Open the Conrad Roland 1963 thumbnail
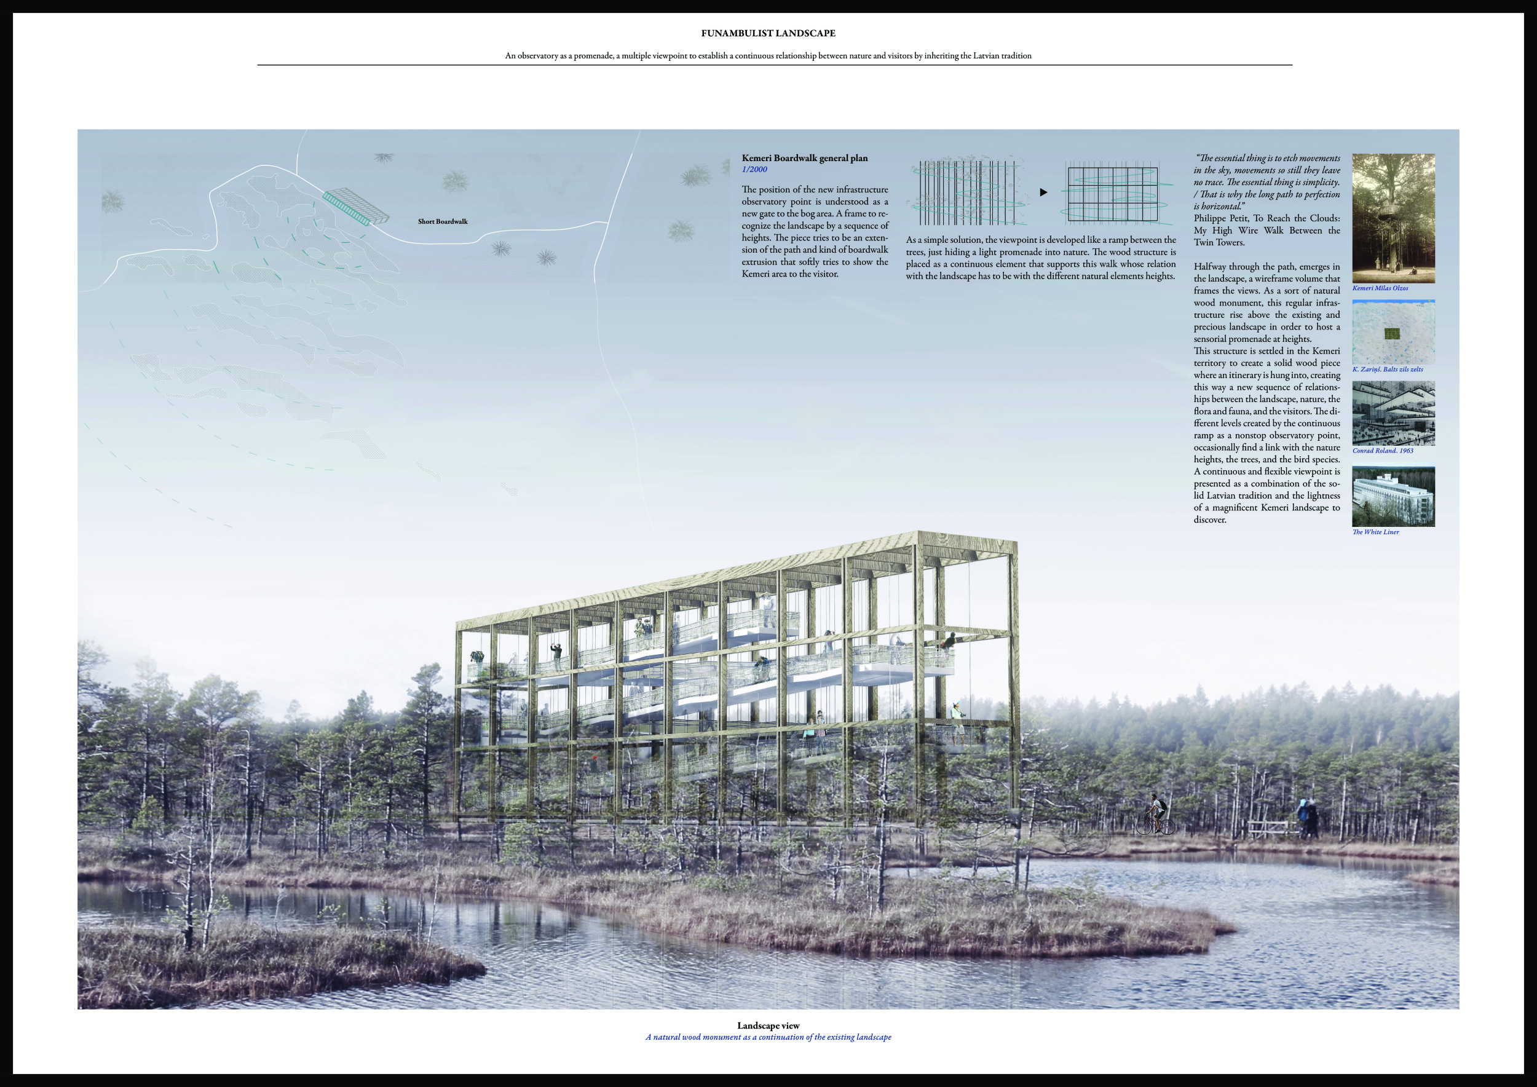The width and height of the screenshot is (1537, 1087). pos(1393,413)
